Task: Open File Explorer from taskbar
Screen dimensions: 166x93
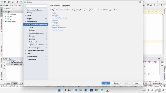Action: [80, 90]
